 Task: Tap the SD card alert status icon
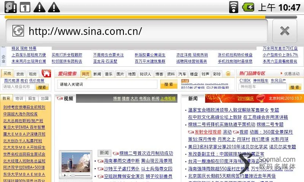(11, 7)
